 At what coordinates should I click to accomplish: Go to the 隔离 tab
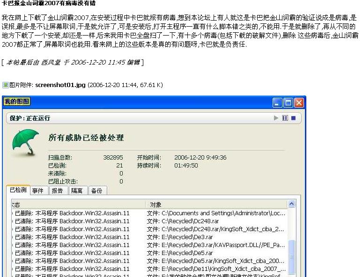[77, 191]
